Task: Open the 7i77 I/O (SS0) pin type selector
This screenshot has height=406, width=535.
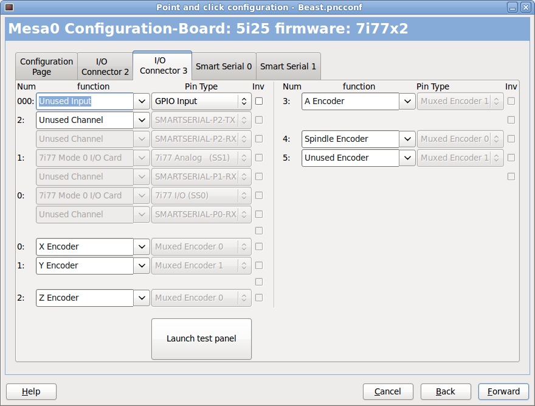Action: pyautogui.click(x=201, y=195)
